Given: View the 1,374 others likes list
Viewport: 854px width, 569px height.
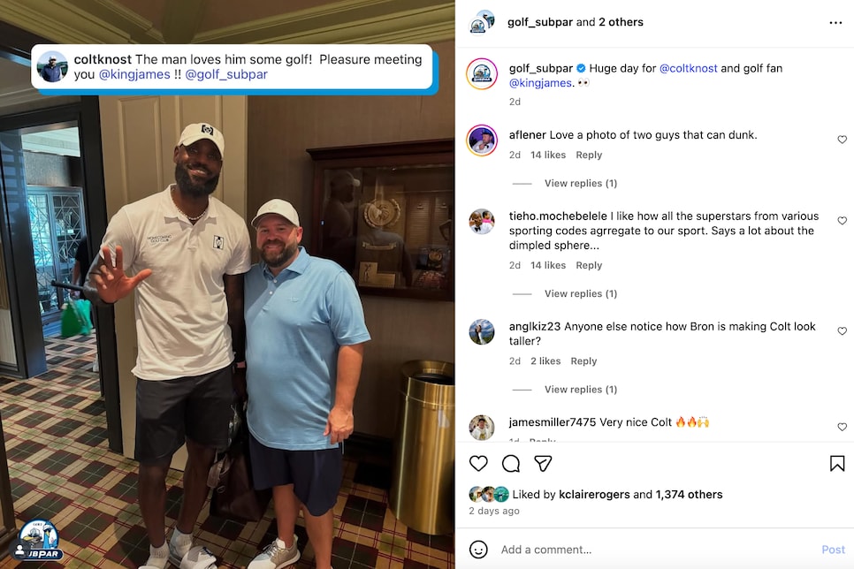Looking at the screenshot, I should coord(689,495).
